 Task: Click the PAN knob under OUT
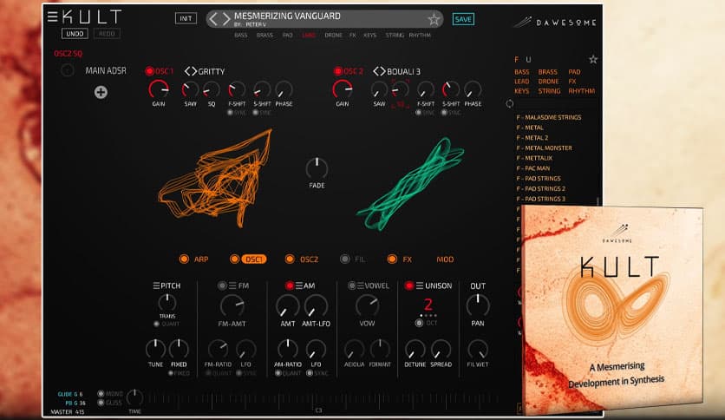click(478, 305)
